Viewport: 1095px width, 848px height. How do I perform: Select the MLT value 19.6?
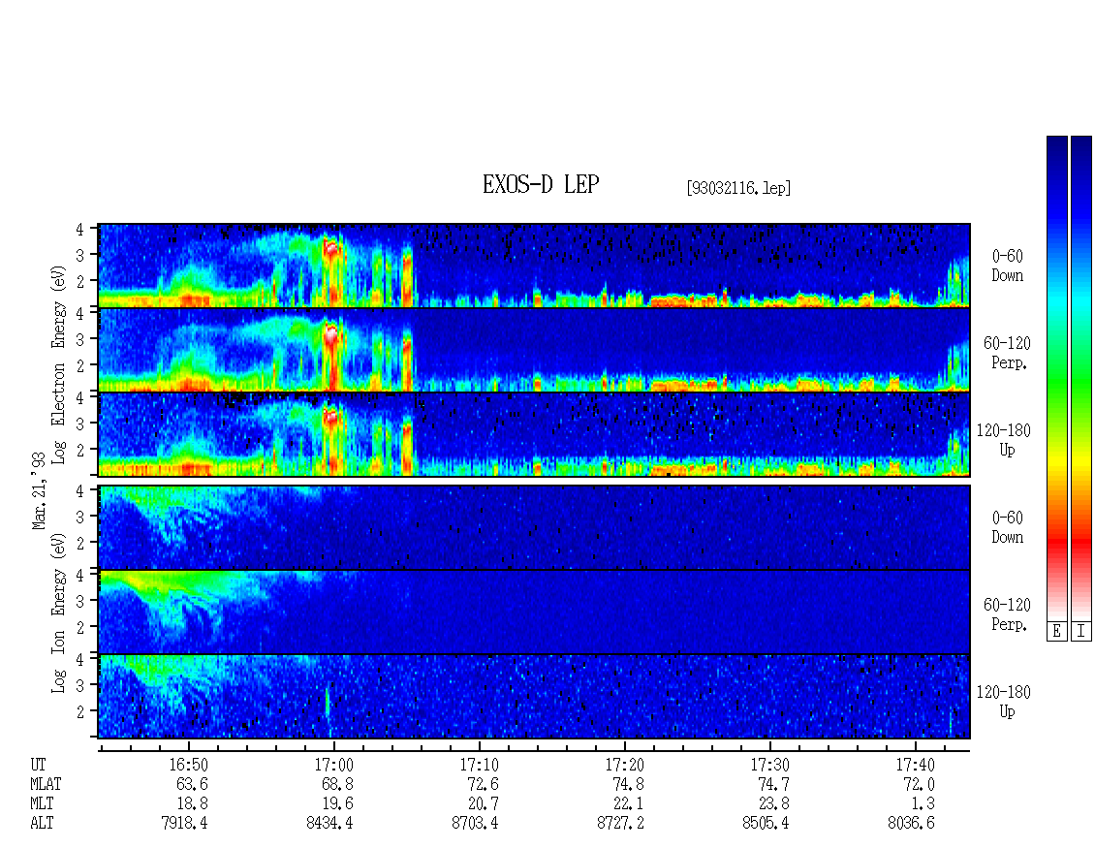tap(337, 803)
